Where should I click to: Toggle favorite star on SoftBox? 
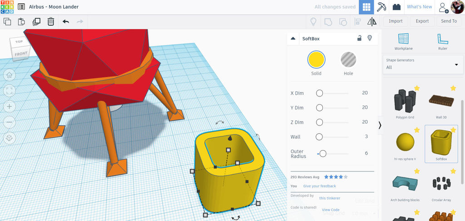(x=453, y=130)
